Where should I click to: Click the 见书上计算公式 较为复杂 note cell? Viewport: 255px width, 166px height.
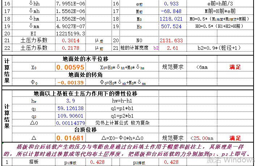click(x=122, y=123)
